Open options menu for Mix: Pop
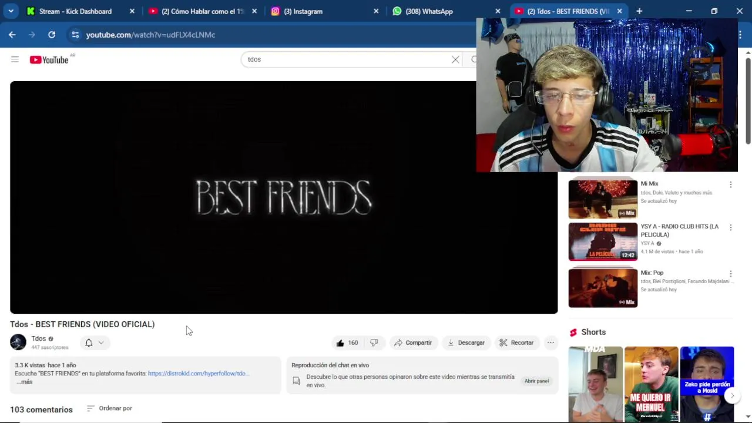The height and width of the screenshot is (423, 752). pos(730,274)
